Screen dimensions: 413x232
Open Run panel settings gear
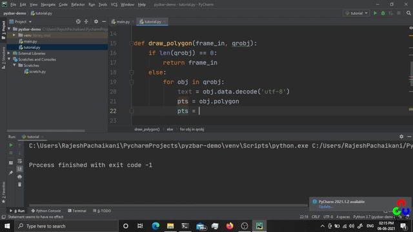click(401, 137)
